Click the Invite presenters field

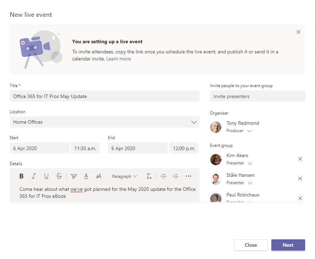257,96
